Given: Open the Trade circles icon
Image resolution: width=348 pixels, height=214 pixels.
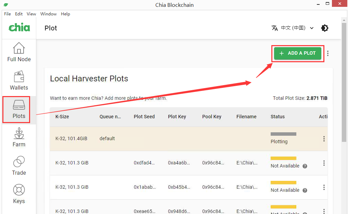Looking at the screenshot, I should [x=19, y=162].
